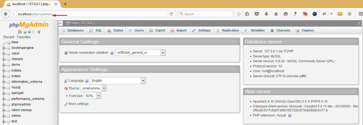Click the smiley chat icon in toolbar
The height and width of the screenshot is (125, 363).
coord(286,14)
